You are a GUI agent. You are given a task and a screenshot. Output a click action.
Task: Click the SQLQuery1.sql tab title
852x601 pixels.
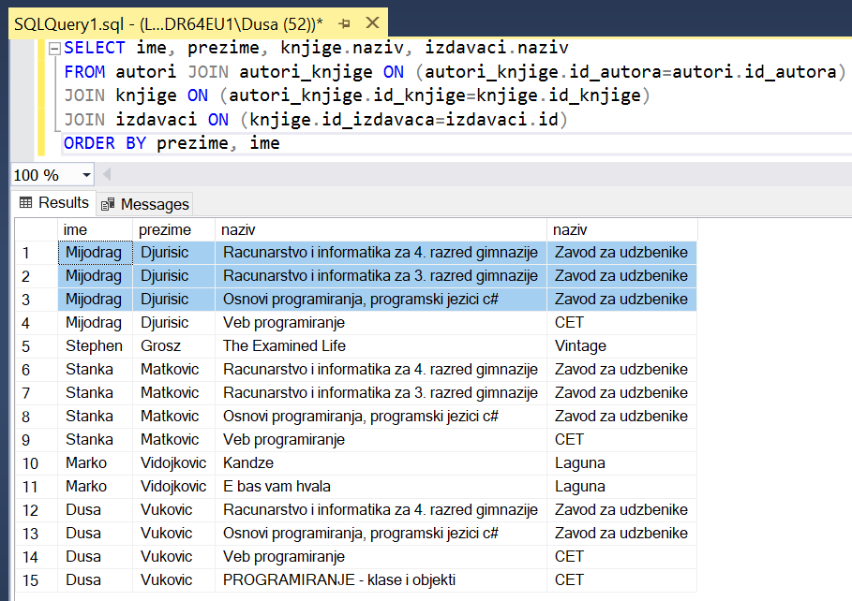point(169,22)
